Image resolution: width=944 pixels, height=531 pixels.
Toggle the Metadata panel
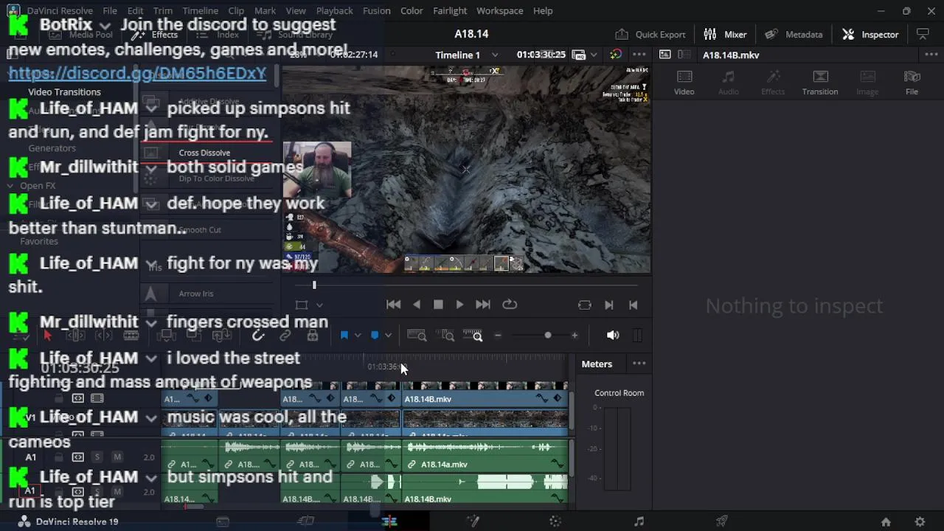tap(794, 34)
